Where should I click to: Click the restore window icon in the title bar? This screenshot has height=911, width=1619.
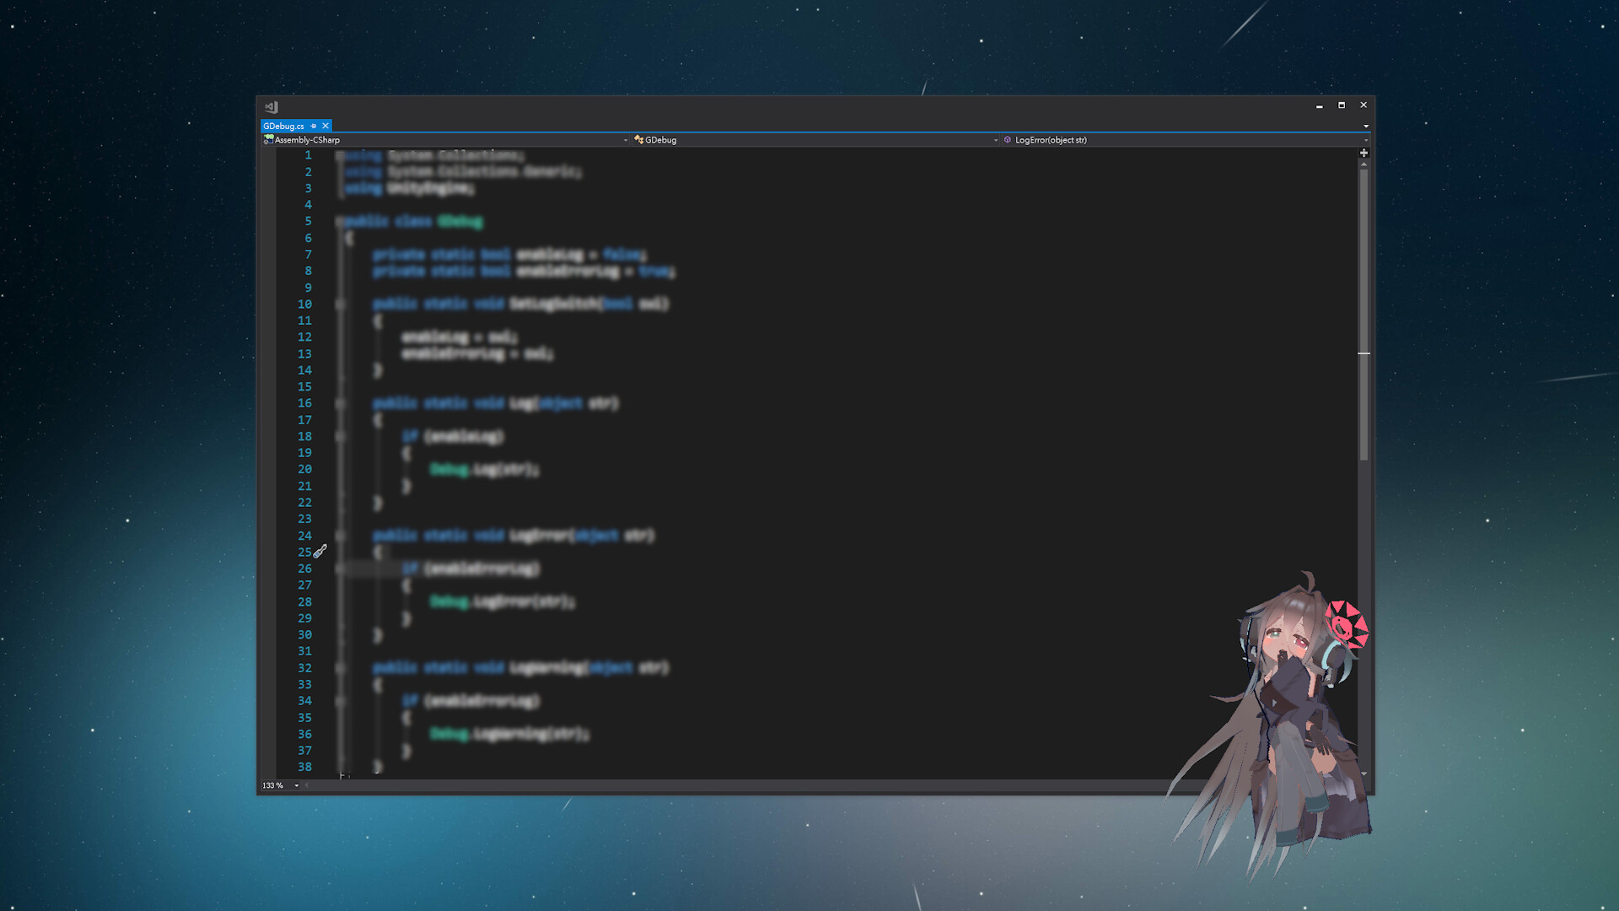[1341, 105]
